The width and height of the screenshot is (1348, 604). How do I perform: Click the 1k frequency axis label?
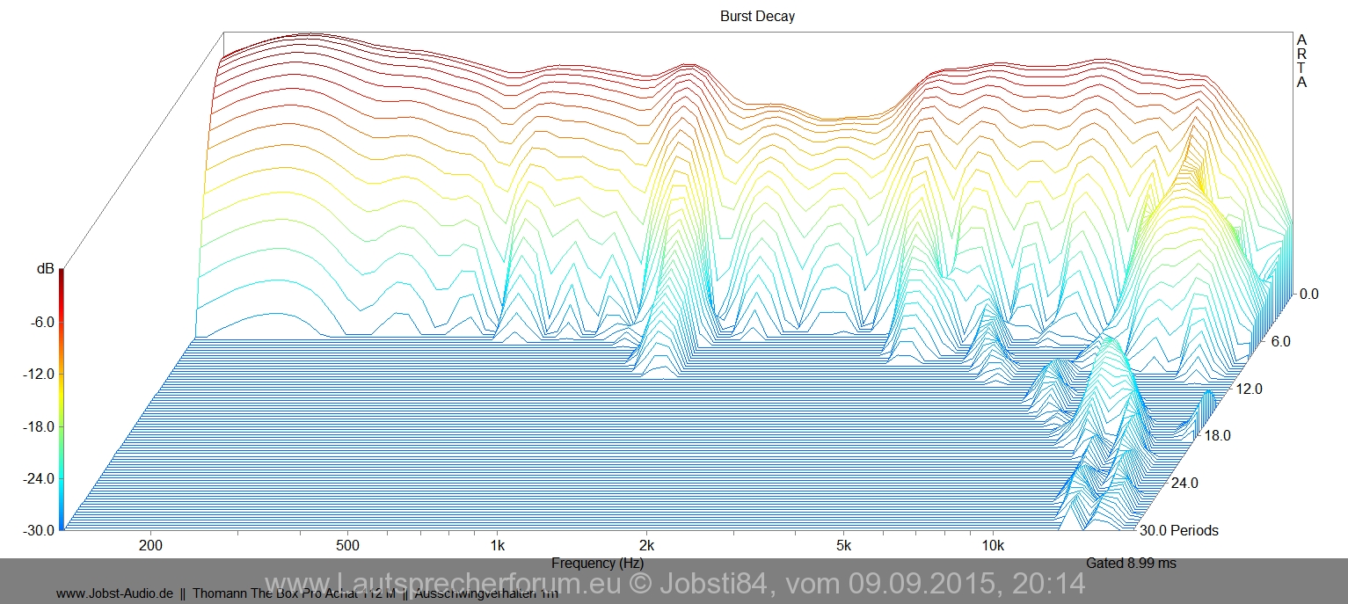point(497,545)
